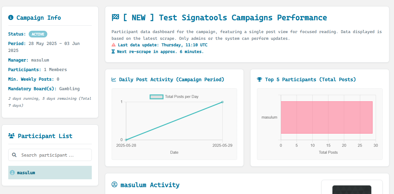Click the 2025-05-29 data point on line chart
The image size is (394, 194).
click(222, 102)
